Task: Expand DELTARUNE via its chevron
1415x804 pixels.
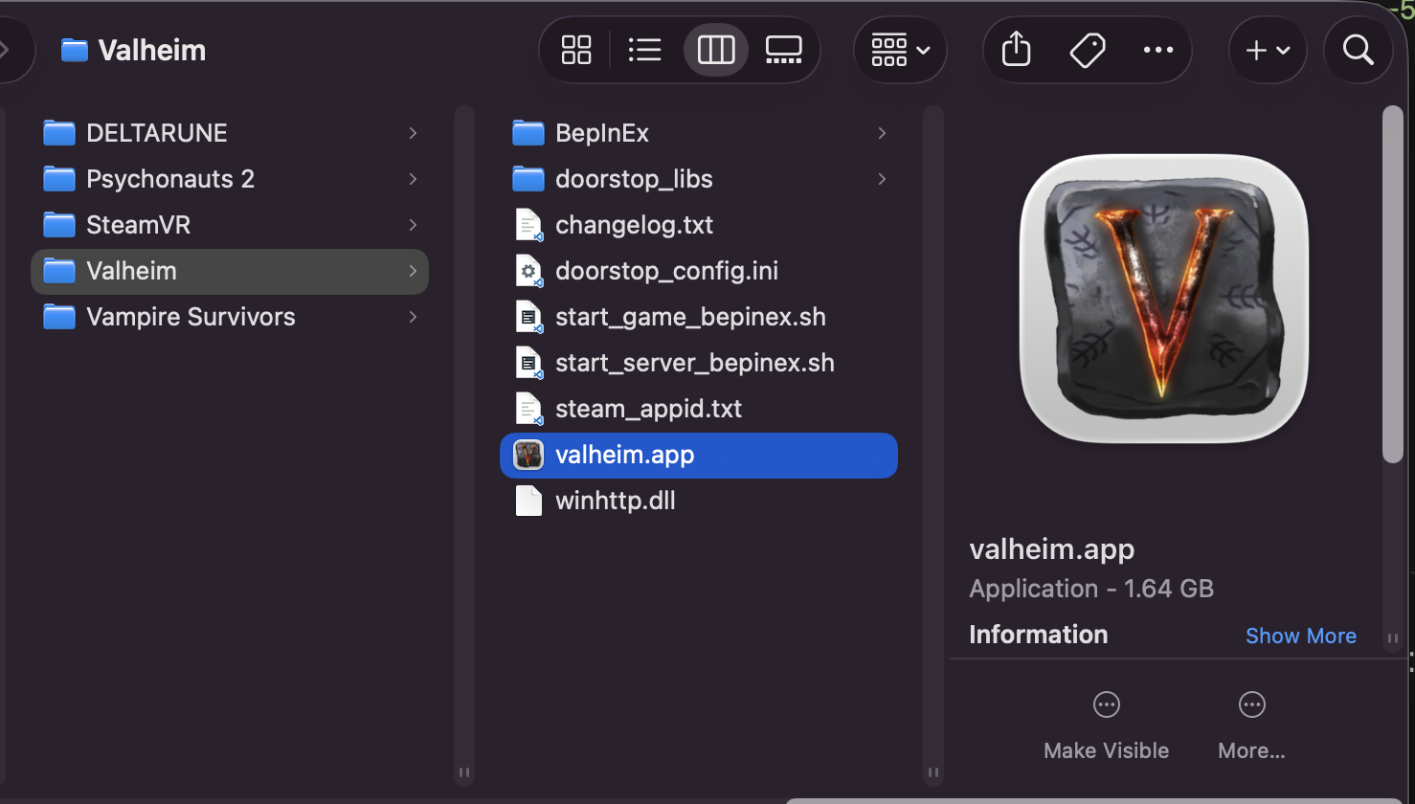Action: point(413,133)
